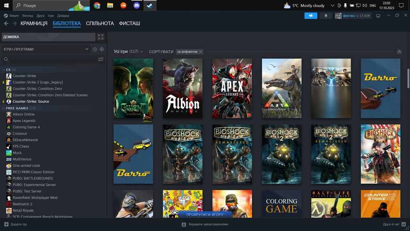Click the system volume icon
Screen dimensions: 410x231
click(364, 5)
